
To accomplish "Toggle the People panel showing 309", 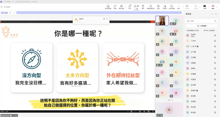I will (x=136, y=7).
